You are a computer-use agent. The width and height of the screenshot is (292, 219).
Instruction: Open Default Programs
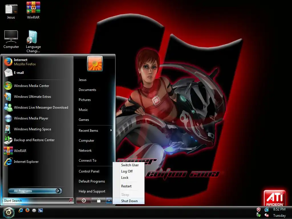(92, 181)
